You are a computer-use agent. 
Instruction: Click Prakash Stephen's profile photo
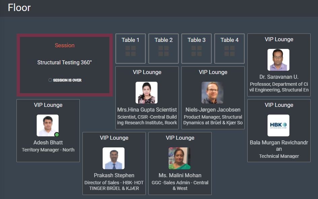coord(113,158)
